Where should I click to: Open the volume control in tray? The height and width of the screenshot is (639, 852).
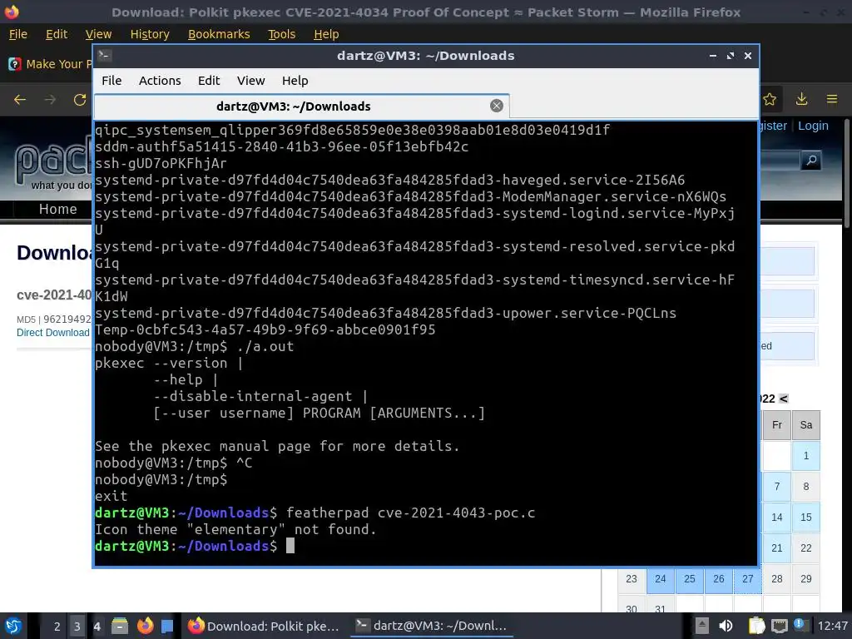pos(726,626)
